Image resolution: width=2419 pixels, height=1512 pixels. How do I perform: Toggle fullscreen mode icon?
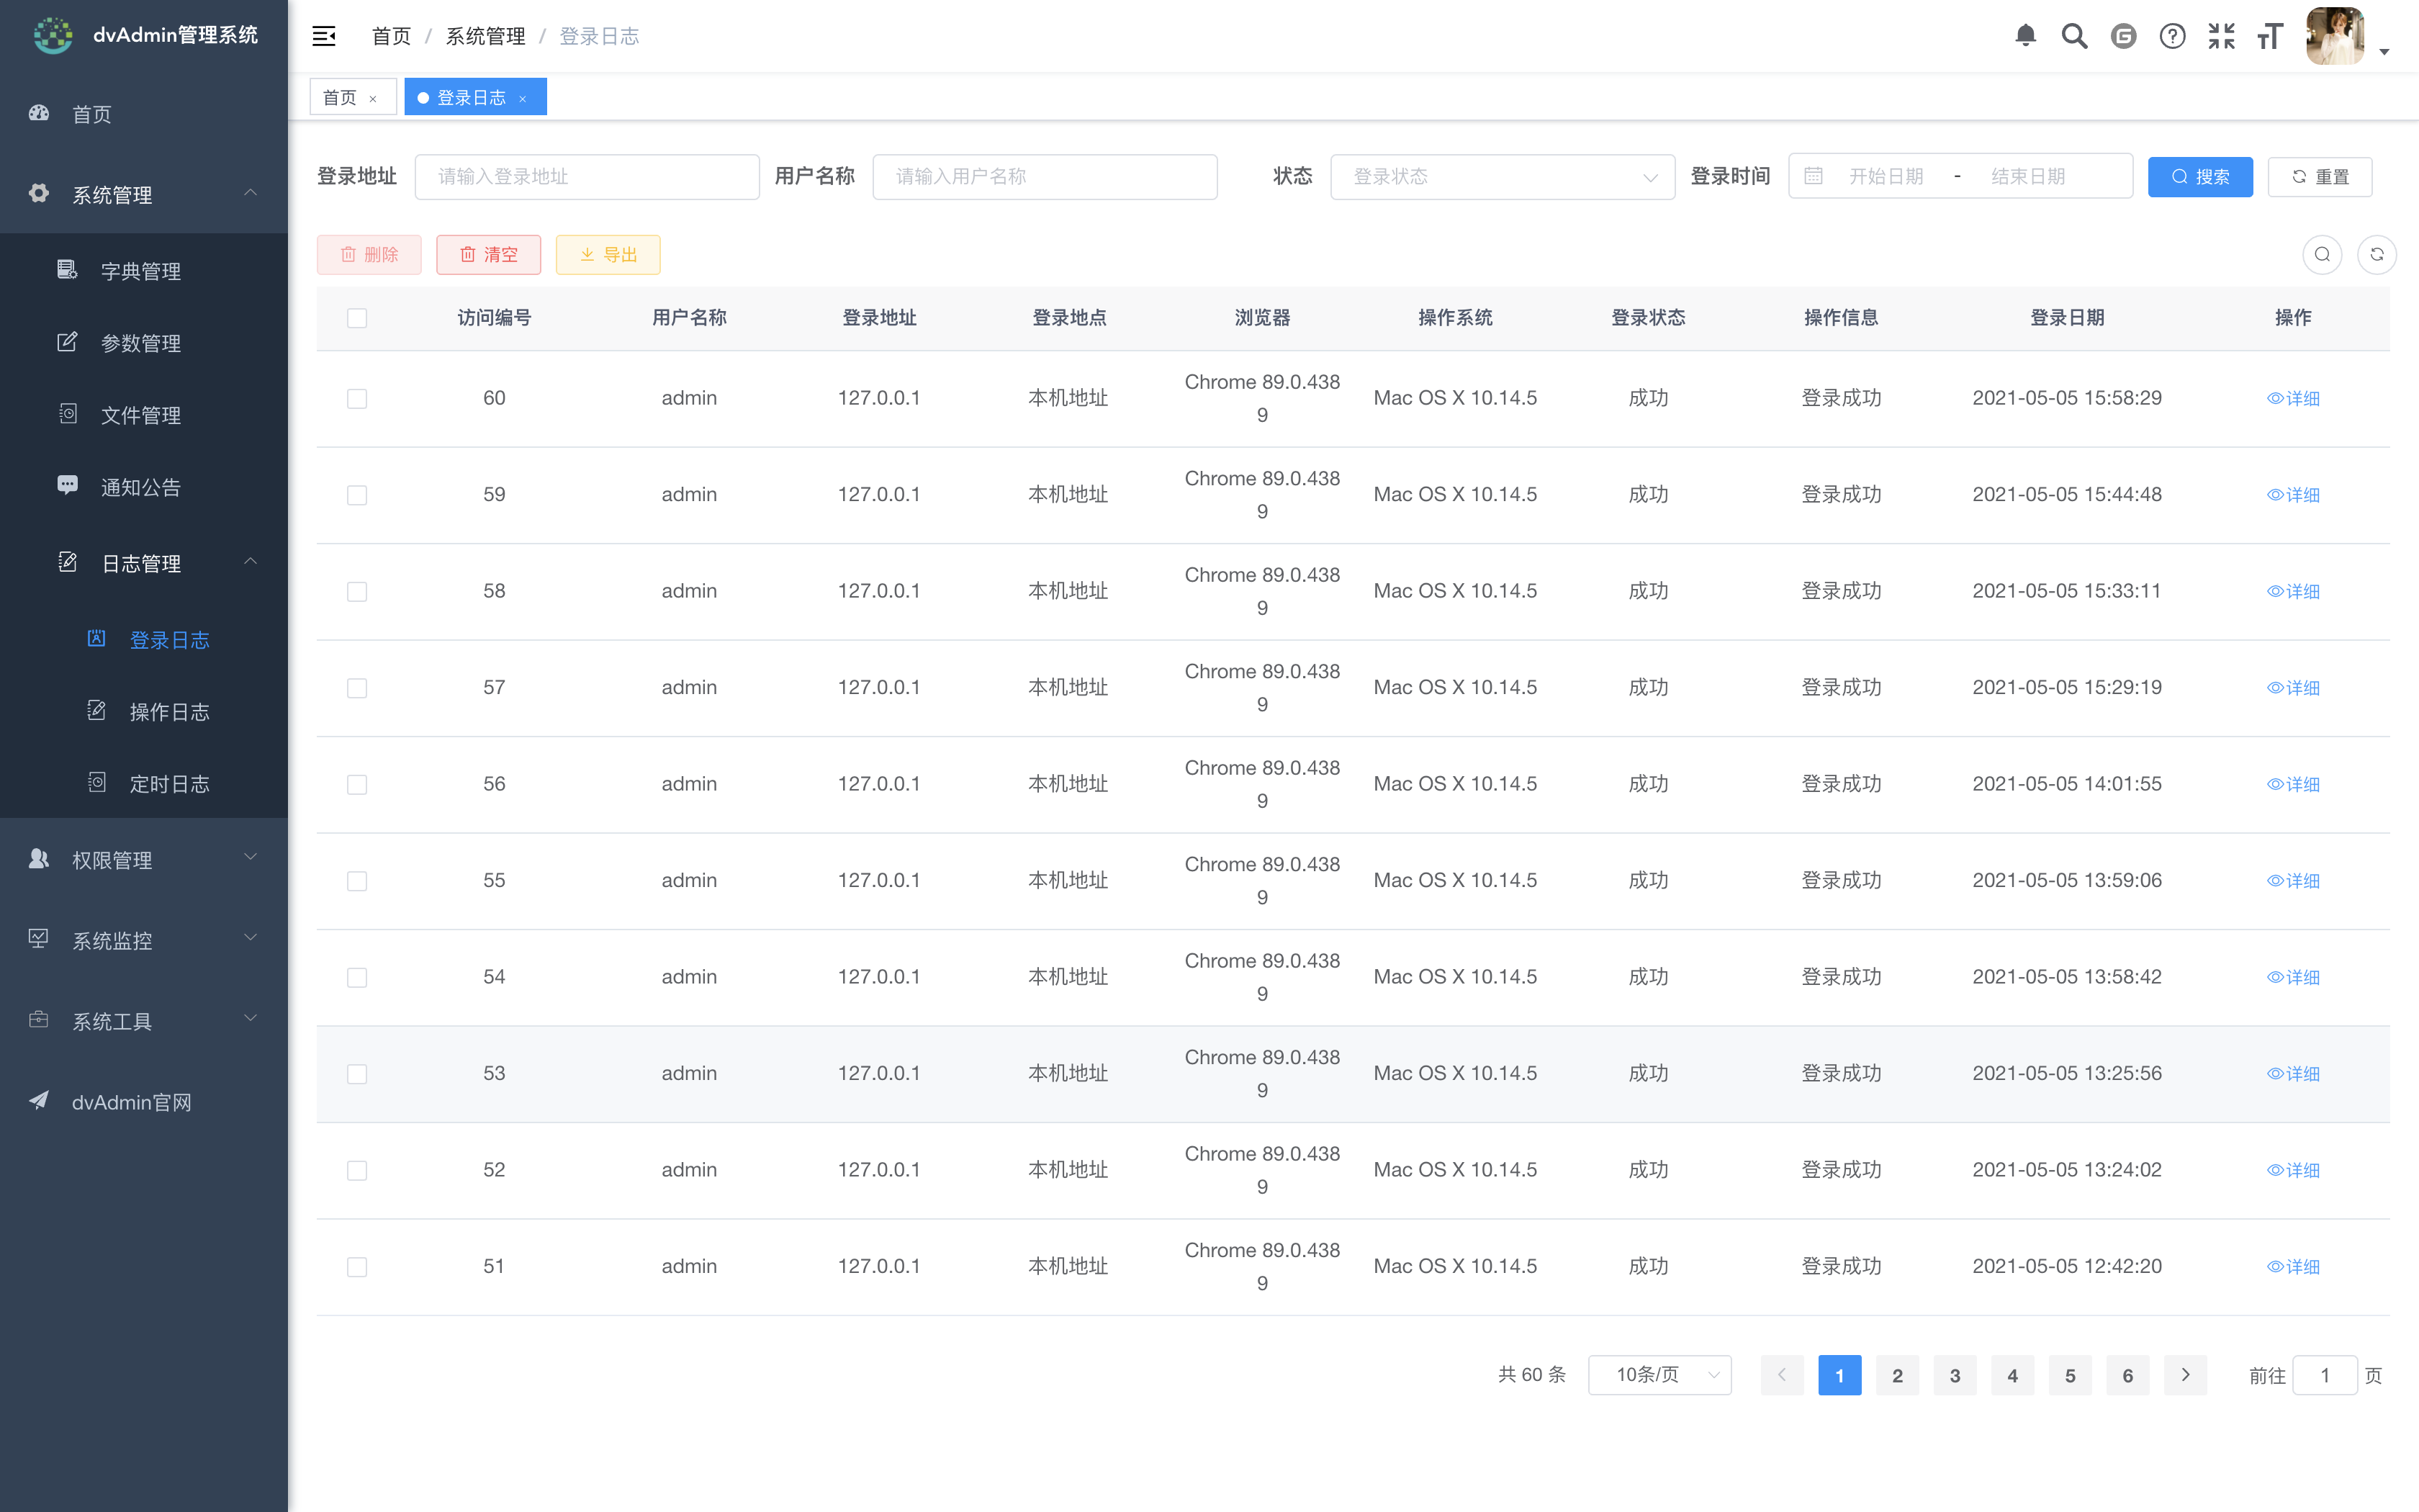pos(2221,35)
